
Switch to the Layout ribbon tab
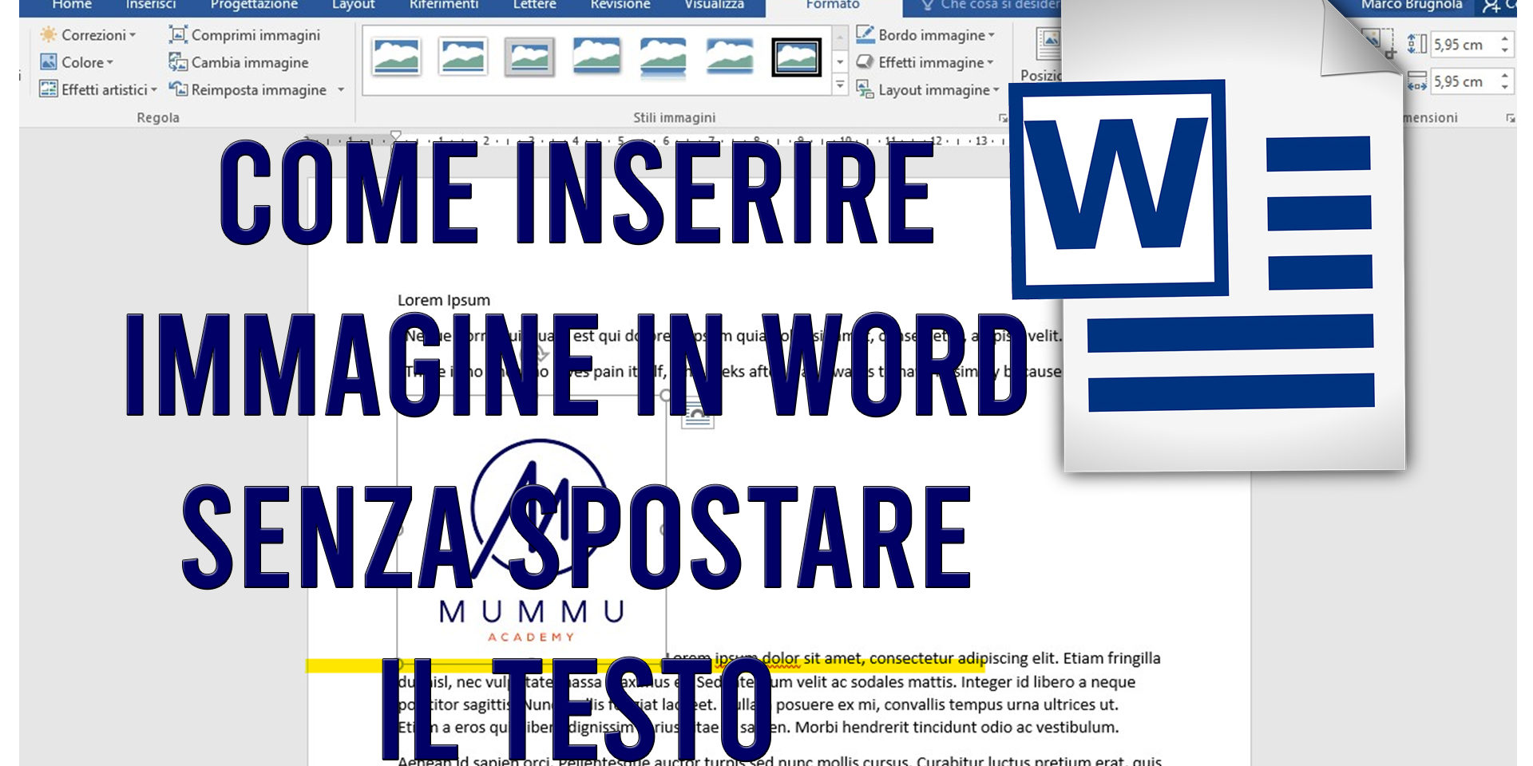tap(353, 6)
